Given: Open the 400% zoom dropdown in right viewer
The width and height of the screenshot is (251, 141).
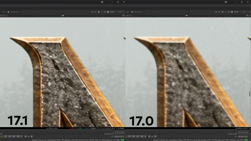Looking at the screenshot, I should click(237, 12).
